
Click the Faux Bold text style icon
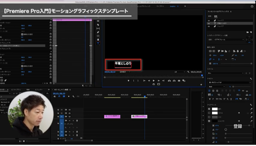(x=210, y=99)
